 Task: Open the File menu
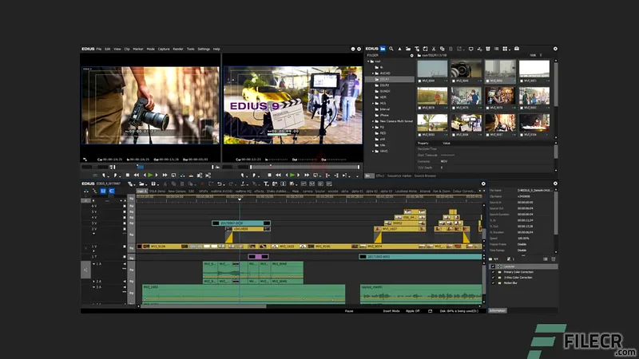pos(98,49)
